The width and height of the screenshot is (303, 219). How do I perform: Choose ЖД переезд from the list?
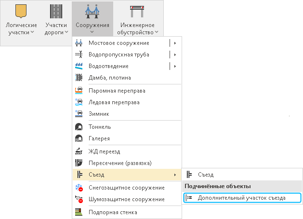click(127, 151)
